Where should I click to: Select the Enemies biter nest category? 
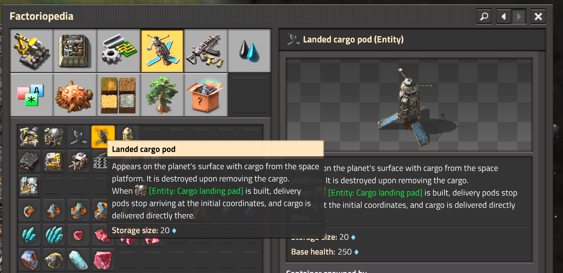(x=75, y=95)
